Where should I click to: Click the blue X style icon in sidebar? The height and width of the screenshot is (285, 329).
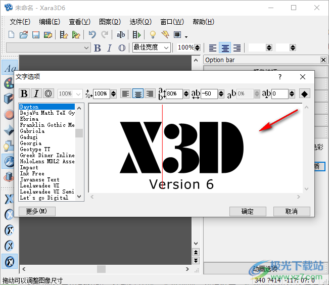(9, 199)
